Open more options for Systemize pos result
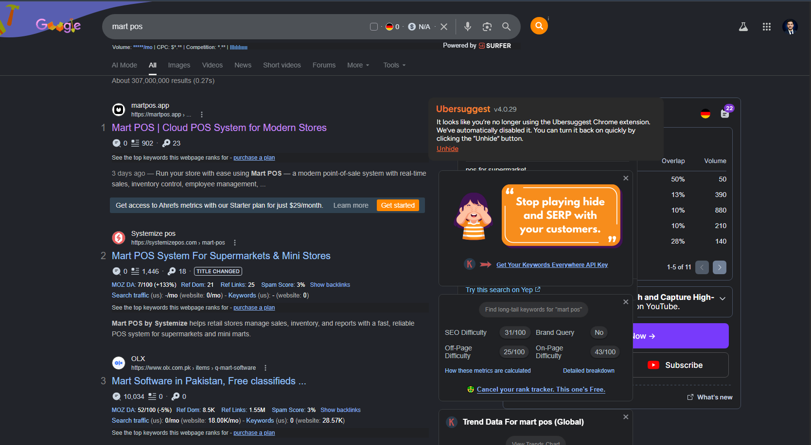 pos(235,243)
